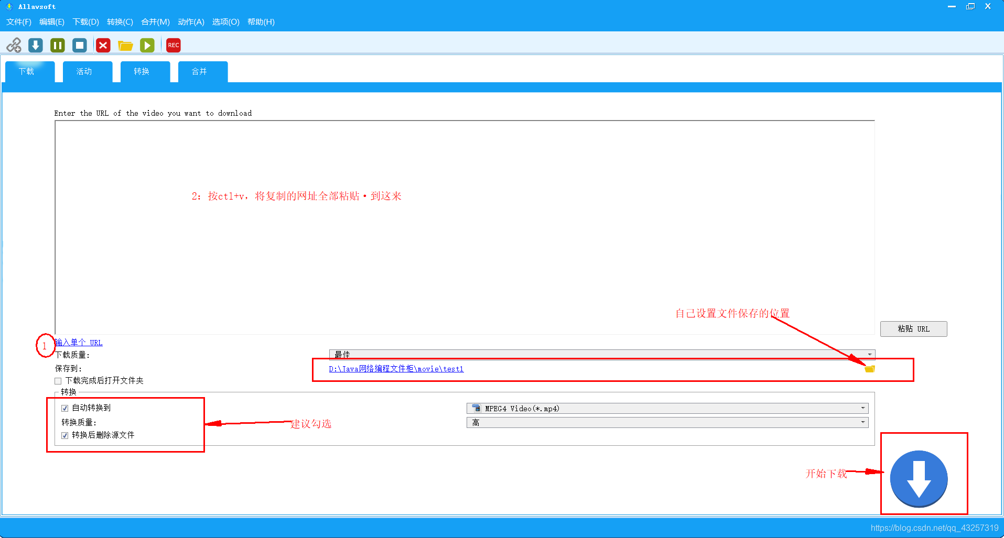
Task: Switch to the 合并 tab
Action: point(203,72)
